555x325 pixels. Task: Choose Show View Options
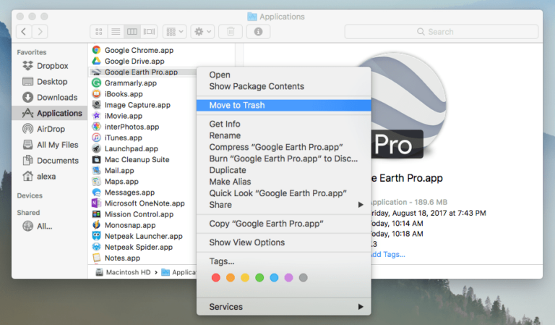(x=284, y=242)
